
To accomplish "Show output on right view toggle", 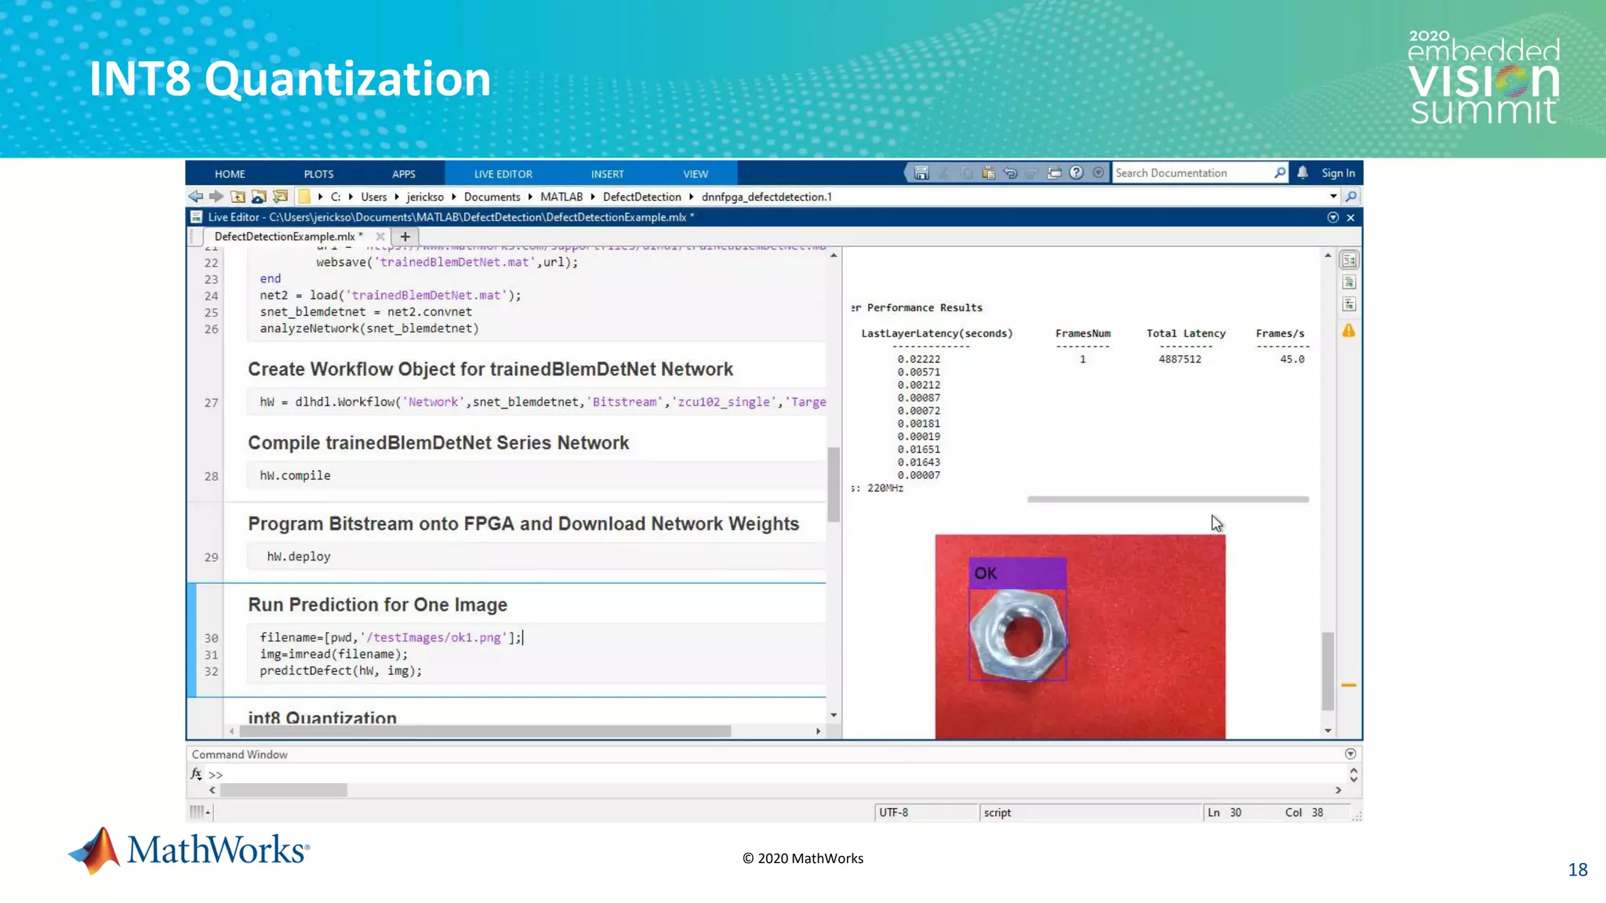I will [1349, 260].
